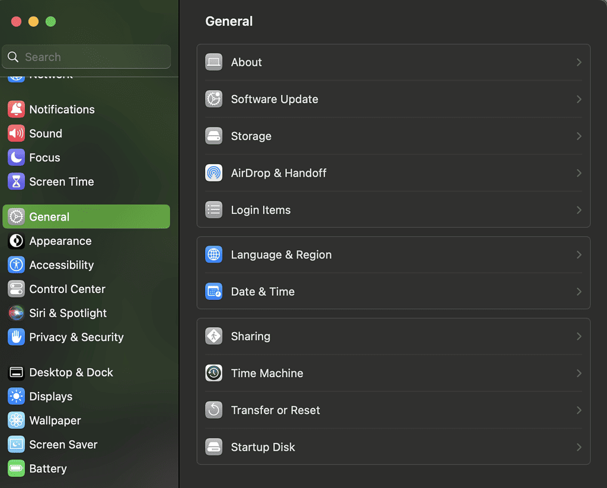Open Privacy & Security via the hand icon
This screenshot has width=607, height=488.
tap(15, 337)
